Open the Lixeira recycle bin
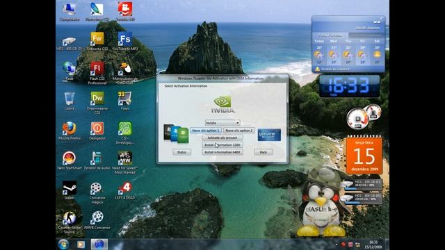 click(x=70, y=101)
